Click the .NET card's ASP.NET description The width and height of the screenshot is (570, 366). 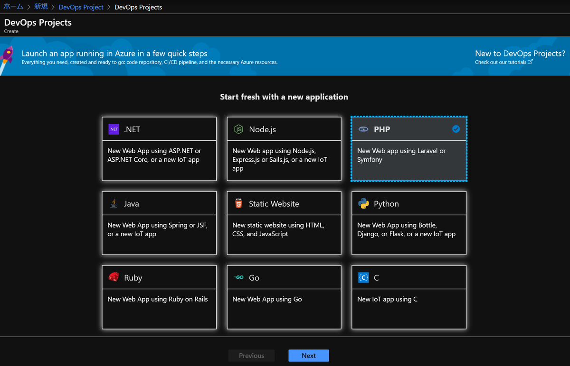[x=154, y=155]
